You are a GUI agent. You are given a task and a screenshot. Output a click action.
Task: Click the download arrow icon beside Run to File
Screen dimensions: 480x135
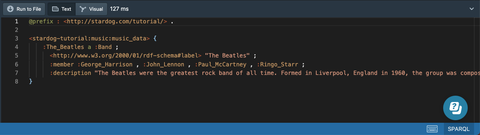pyautogui.click(x=10, y=9)
